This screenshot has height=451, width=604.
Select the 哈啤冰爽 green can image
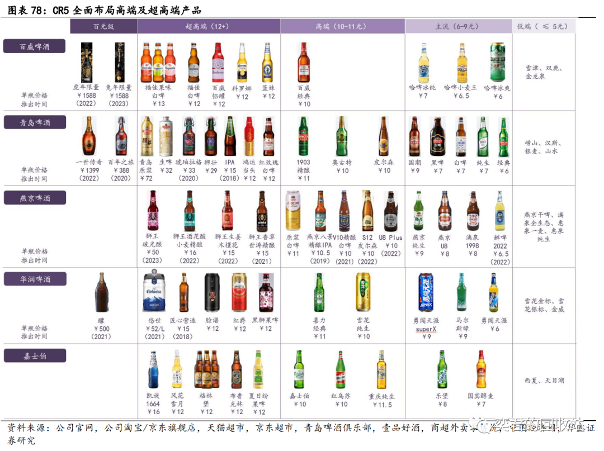click(x=497, y=63)
